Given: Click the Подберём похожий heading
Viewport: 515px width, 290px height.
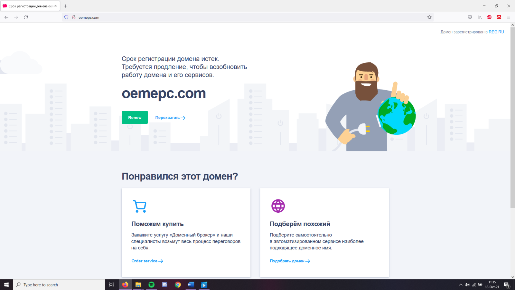Looking at the screenshot, I should pos(300,224).
